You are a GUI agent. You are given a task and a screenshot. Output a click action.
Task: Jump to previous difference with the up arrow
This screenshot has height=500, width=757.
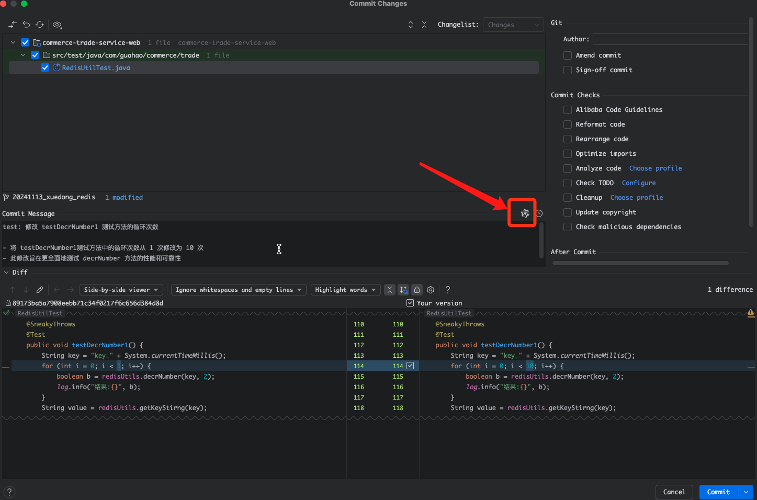tap(13, 290)
